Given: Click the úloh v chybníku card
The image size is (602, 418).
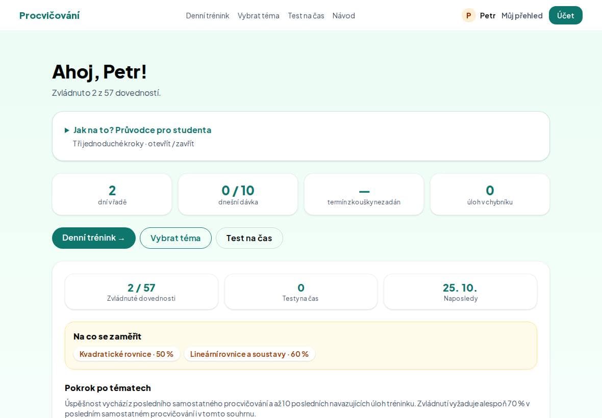Looking at the screenshot, I should pos(490,194).
